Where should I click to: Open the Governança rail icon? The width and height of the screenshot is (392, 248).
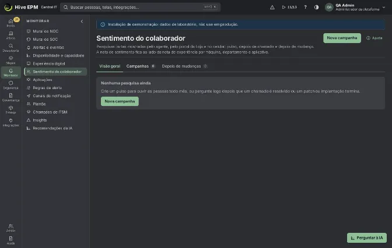[x=10, y=97]
